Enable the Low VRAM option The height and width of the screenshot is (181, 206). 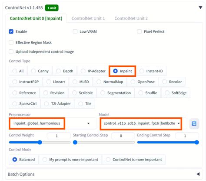pyautogui.click(x=75, y=31)
